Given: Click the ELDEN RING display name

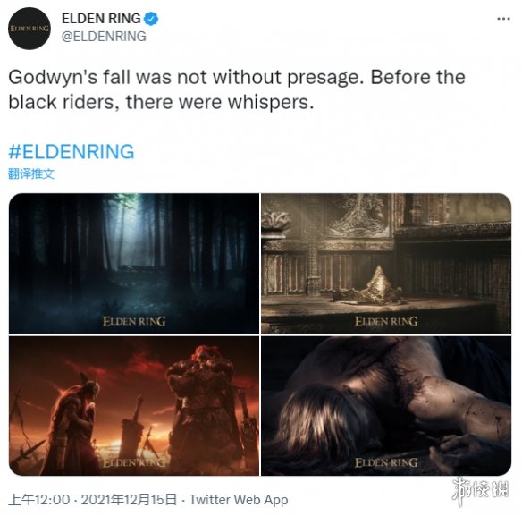Looking at the screenshot, I should click(x=101, y=19).
